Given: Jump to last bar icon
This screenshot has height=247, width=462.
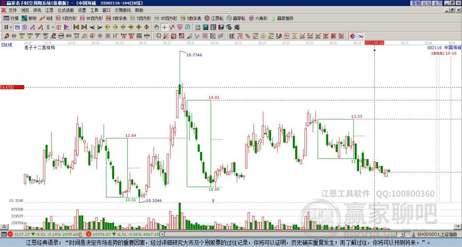Looking at the screenshot, I should (84, 27).
